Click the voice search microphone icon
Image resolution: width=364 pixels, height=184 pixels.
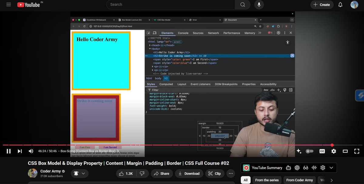259,5
